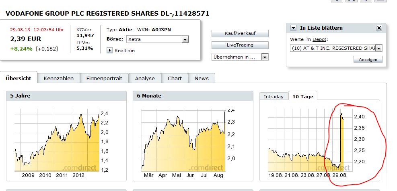Open the 10 Tage chart image
Screen dimensions: 397x191
[x=317, y=143]
